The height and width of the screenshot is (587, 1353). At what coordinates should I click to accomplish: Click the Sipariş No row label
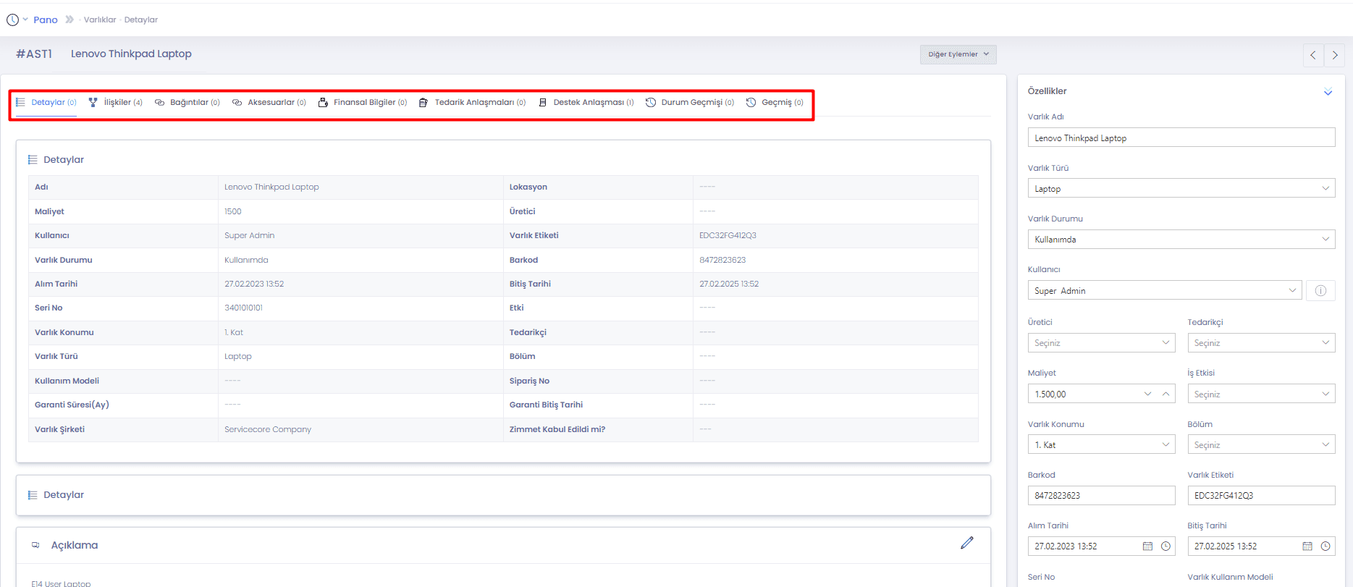tap(529, 381)
